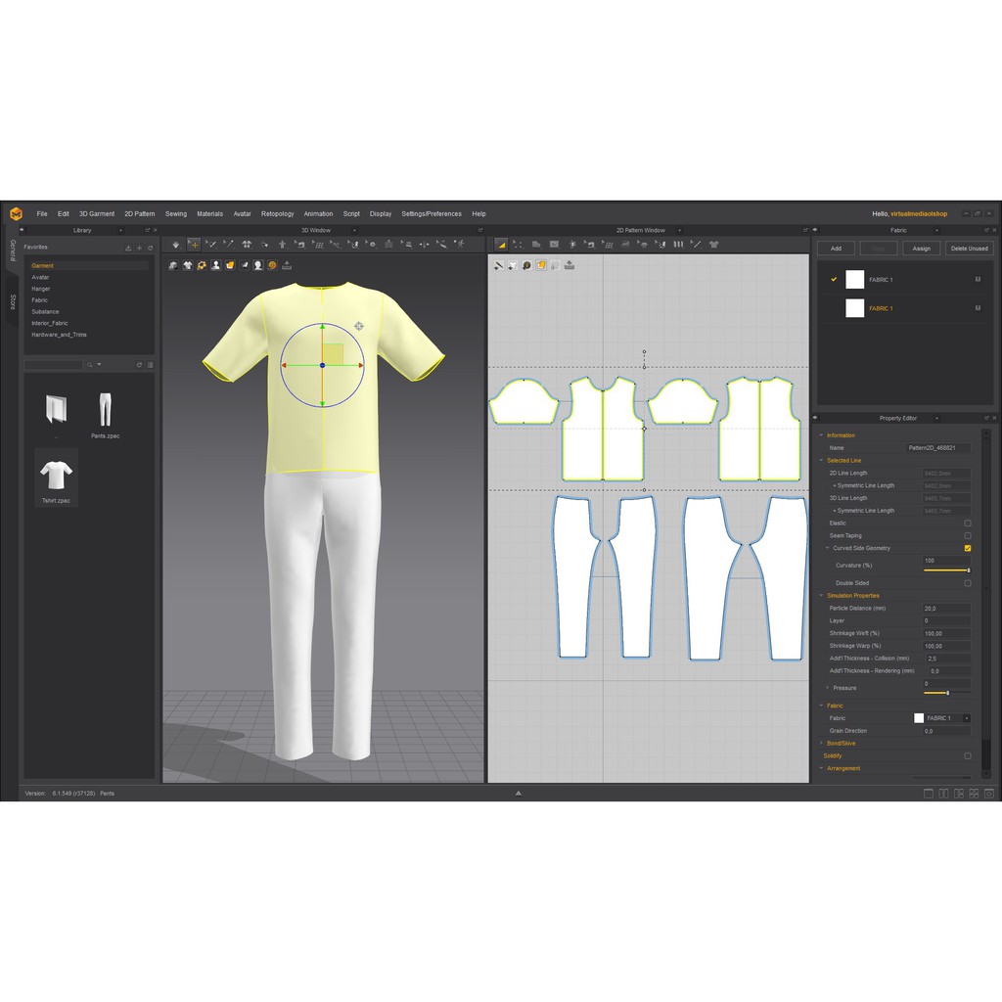Open the File menu
The width and height of the screenshot is (1002, 1002).
(42, 214)
